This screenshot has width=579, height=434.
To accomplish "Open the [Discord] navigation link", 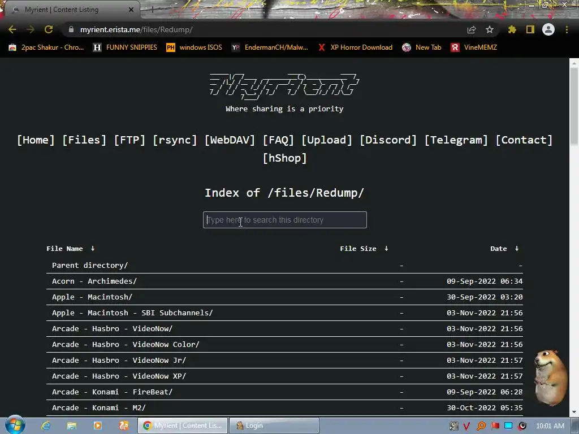I will [x=388, y=140].
